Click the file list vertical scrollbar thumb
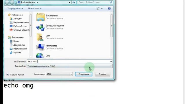 [112, 26]
